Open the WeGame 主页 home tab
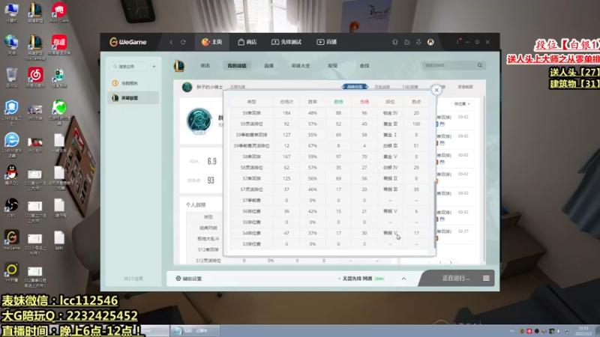 coord(212,42)
